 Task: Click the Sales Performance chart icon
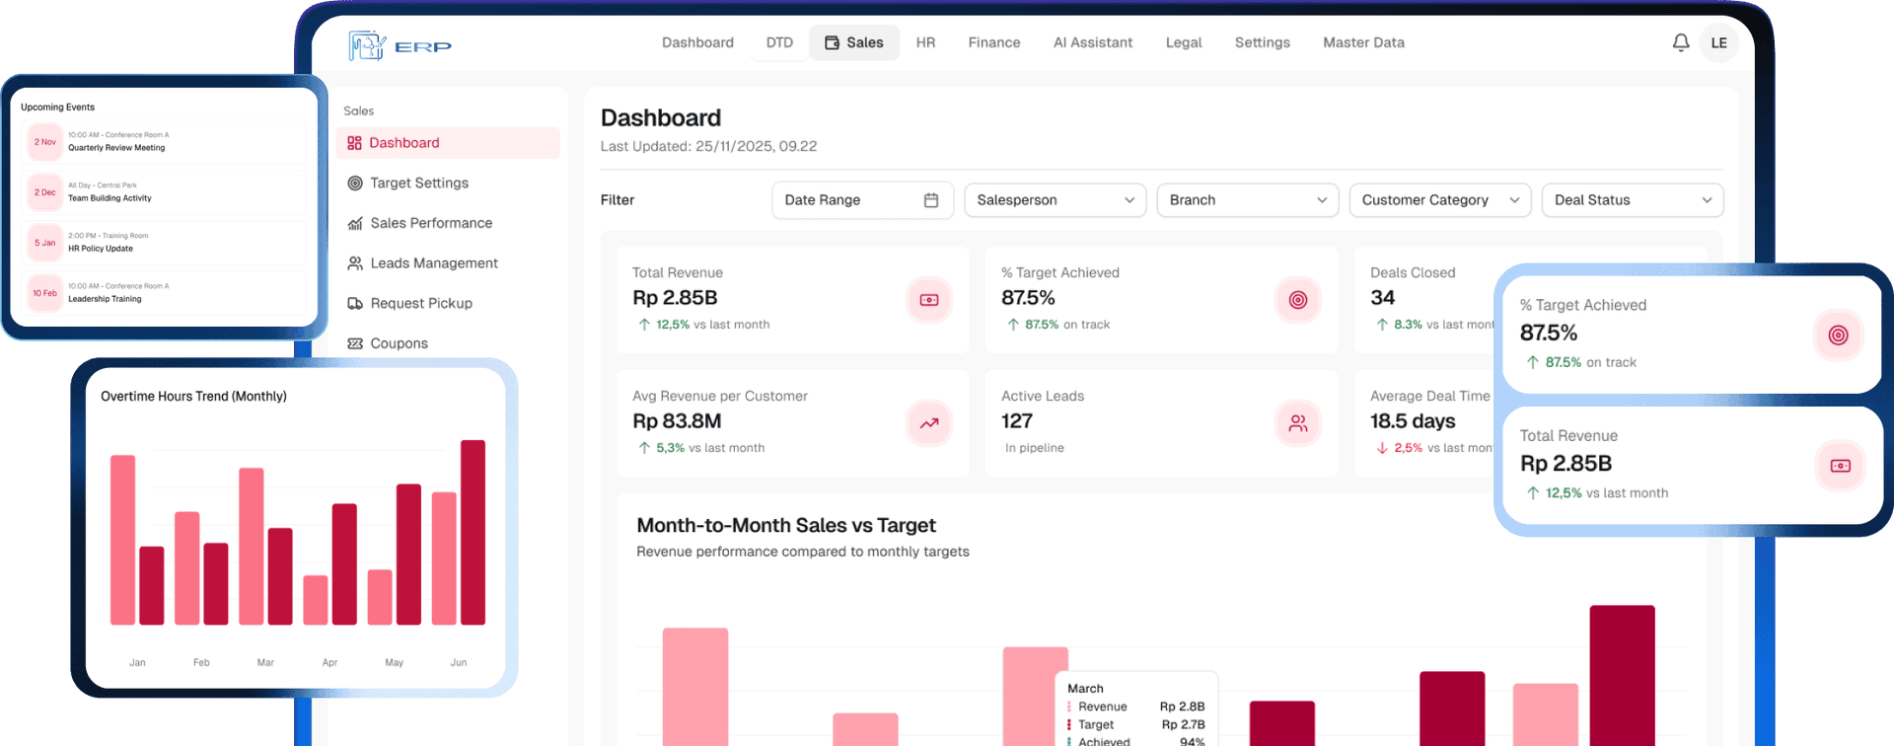(x=355, y=223)
